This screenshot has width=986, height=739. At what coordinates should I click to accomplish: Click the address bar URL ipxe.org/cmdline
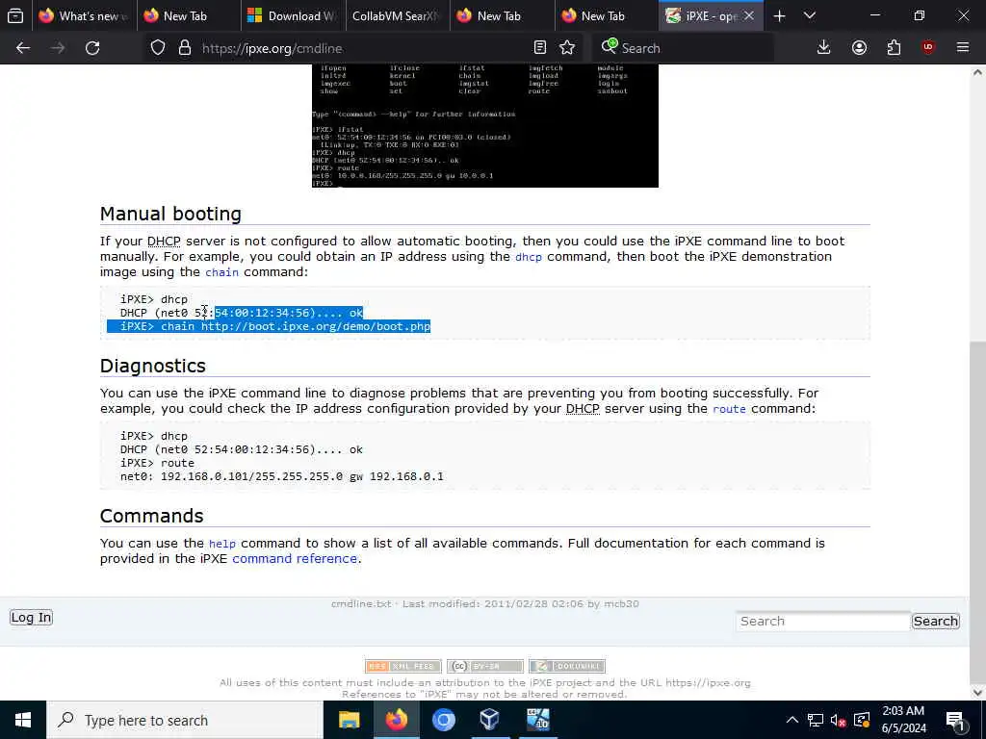click(272, 48)
